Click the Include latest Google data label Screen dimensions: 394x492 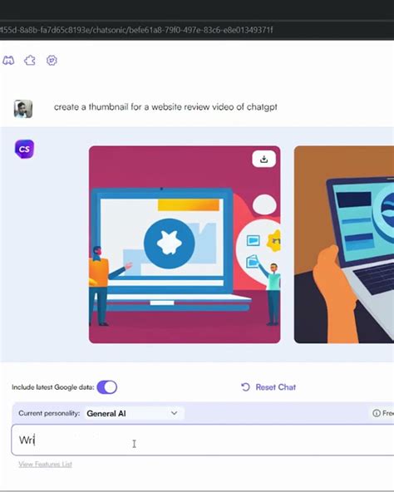[53, 387]
